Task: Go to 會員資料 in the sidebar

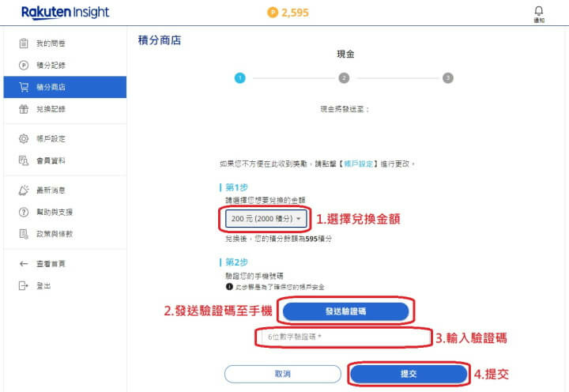Action: click(x=51, y=160)
